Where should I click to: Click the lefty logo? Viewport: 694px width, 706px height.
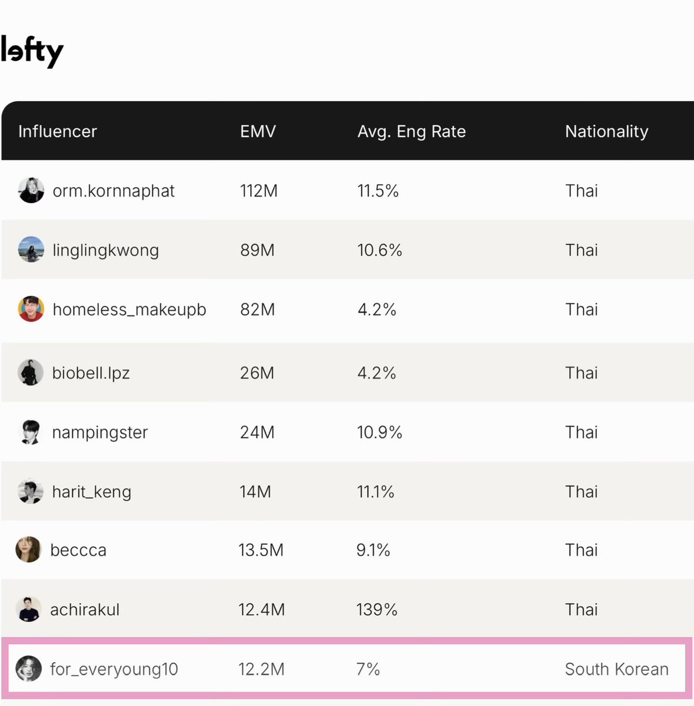point(32,51)
